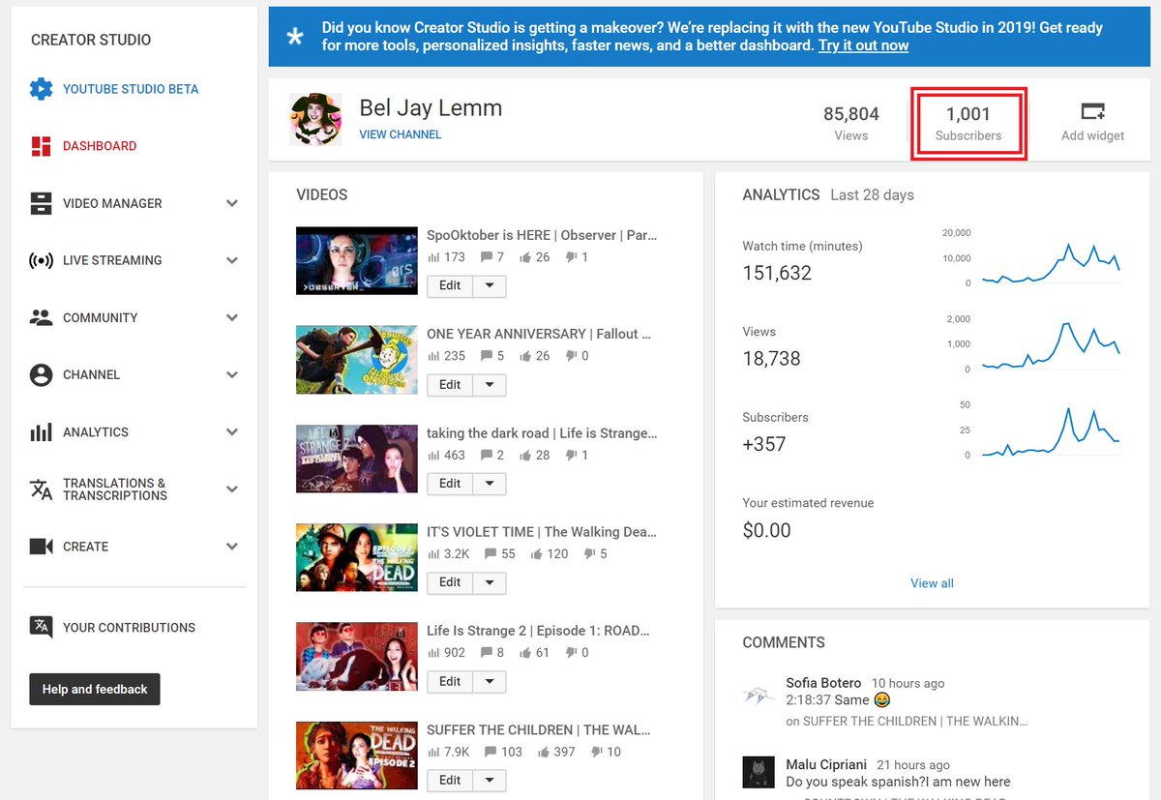Click Edit button for SpoOktober video
This screenshot has width=1161, height=800.
[450, 285]
